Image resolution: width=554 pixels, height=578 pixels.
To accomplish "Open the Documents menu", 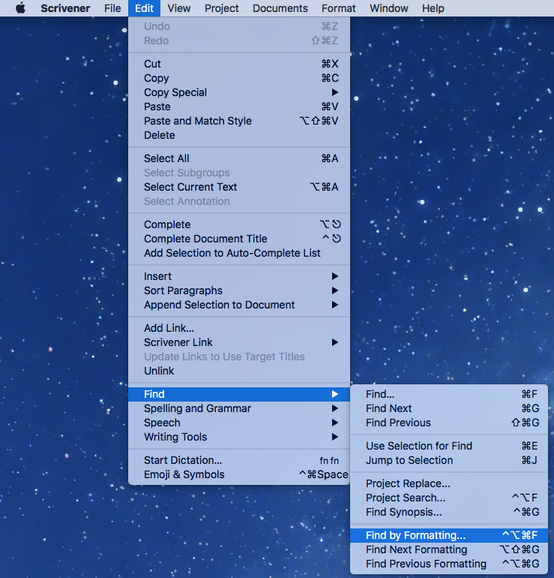I will pyautogui.click(x=280, y=8).
